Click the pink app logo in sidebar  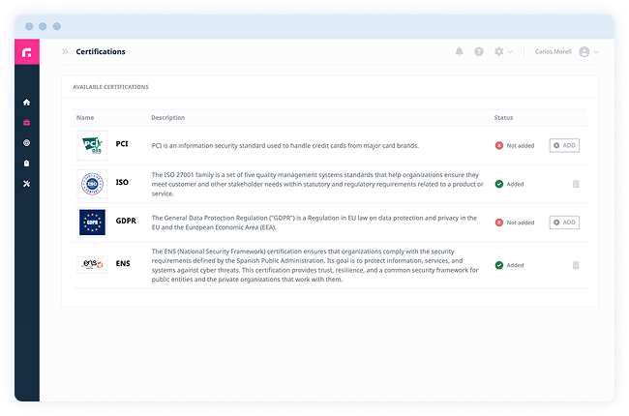(x=27, y=52)
